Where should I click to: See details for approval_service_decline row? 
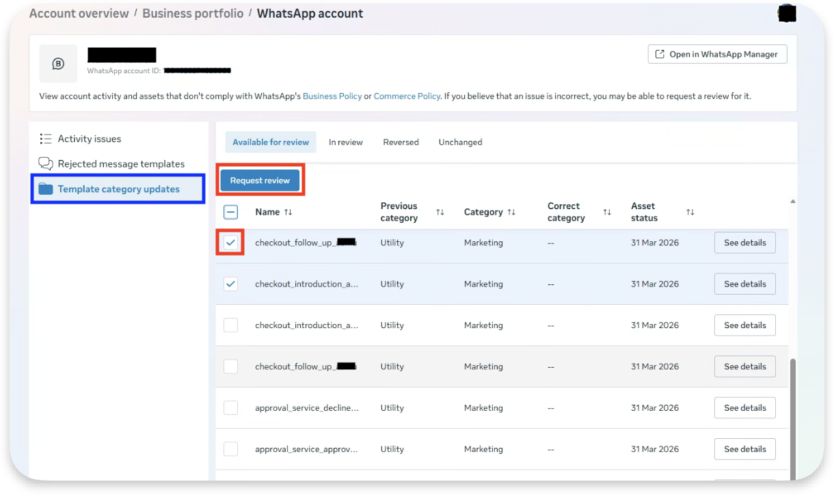coord(745,407)
